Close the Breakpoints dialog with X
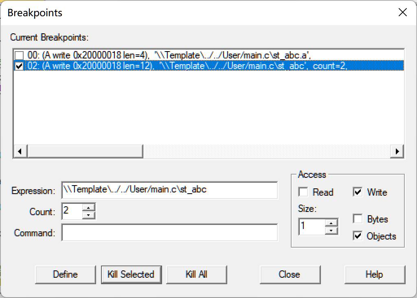 [403, 12]
